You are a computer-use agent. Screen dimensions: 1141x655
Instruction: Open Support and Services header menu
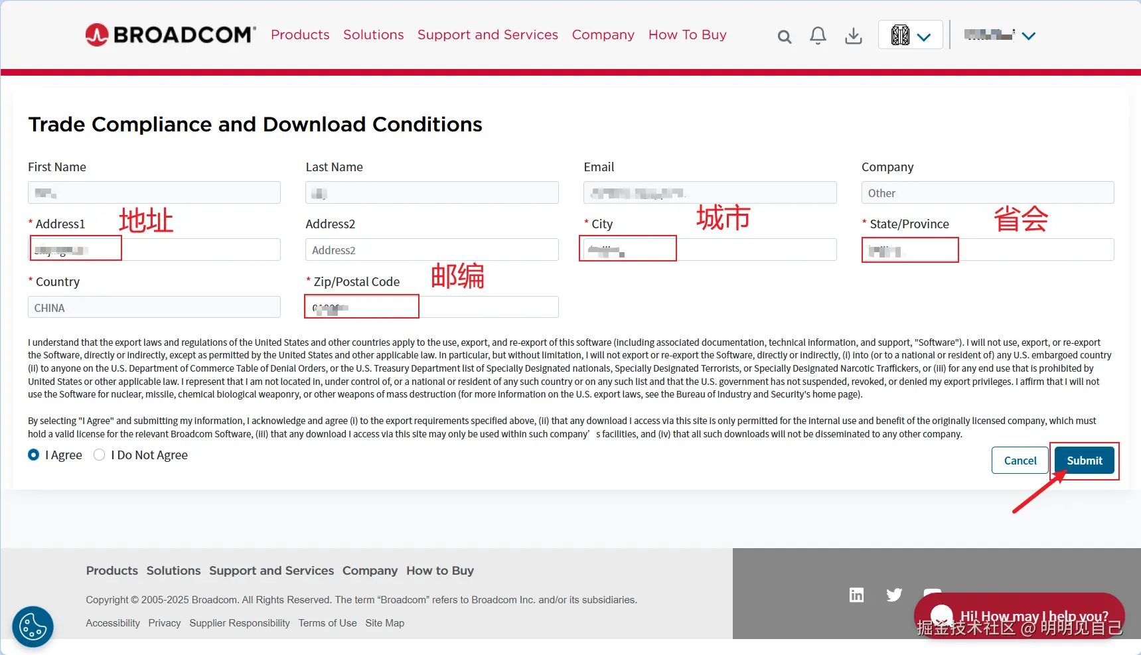488,35
